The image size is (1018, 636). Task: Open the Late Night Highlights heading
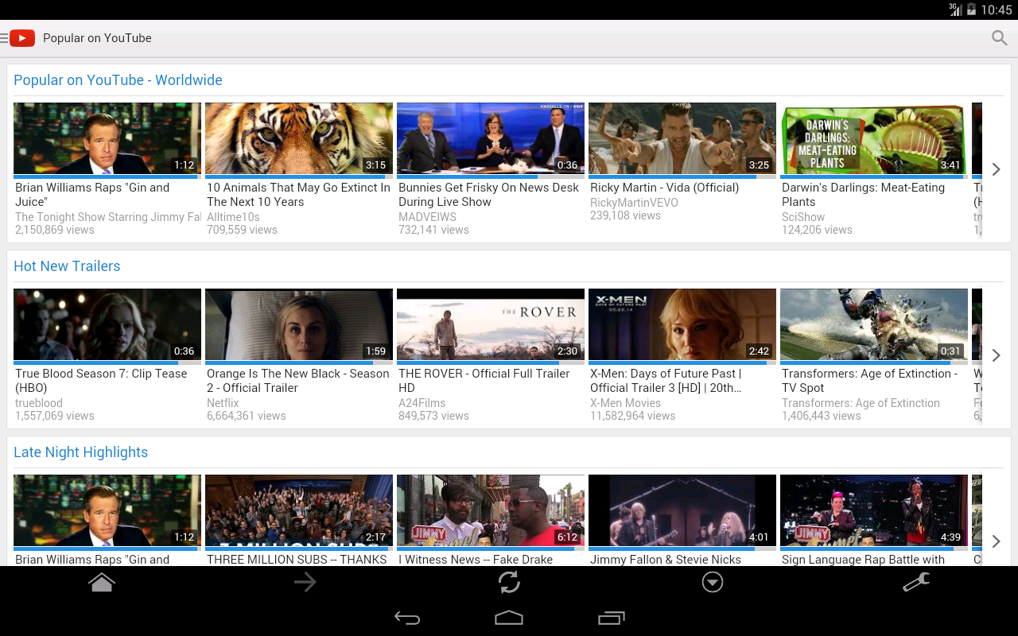pyautogui.click(x=80, y=452)
